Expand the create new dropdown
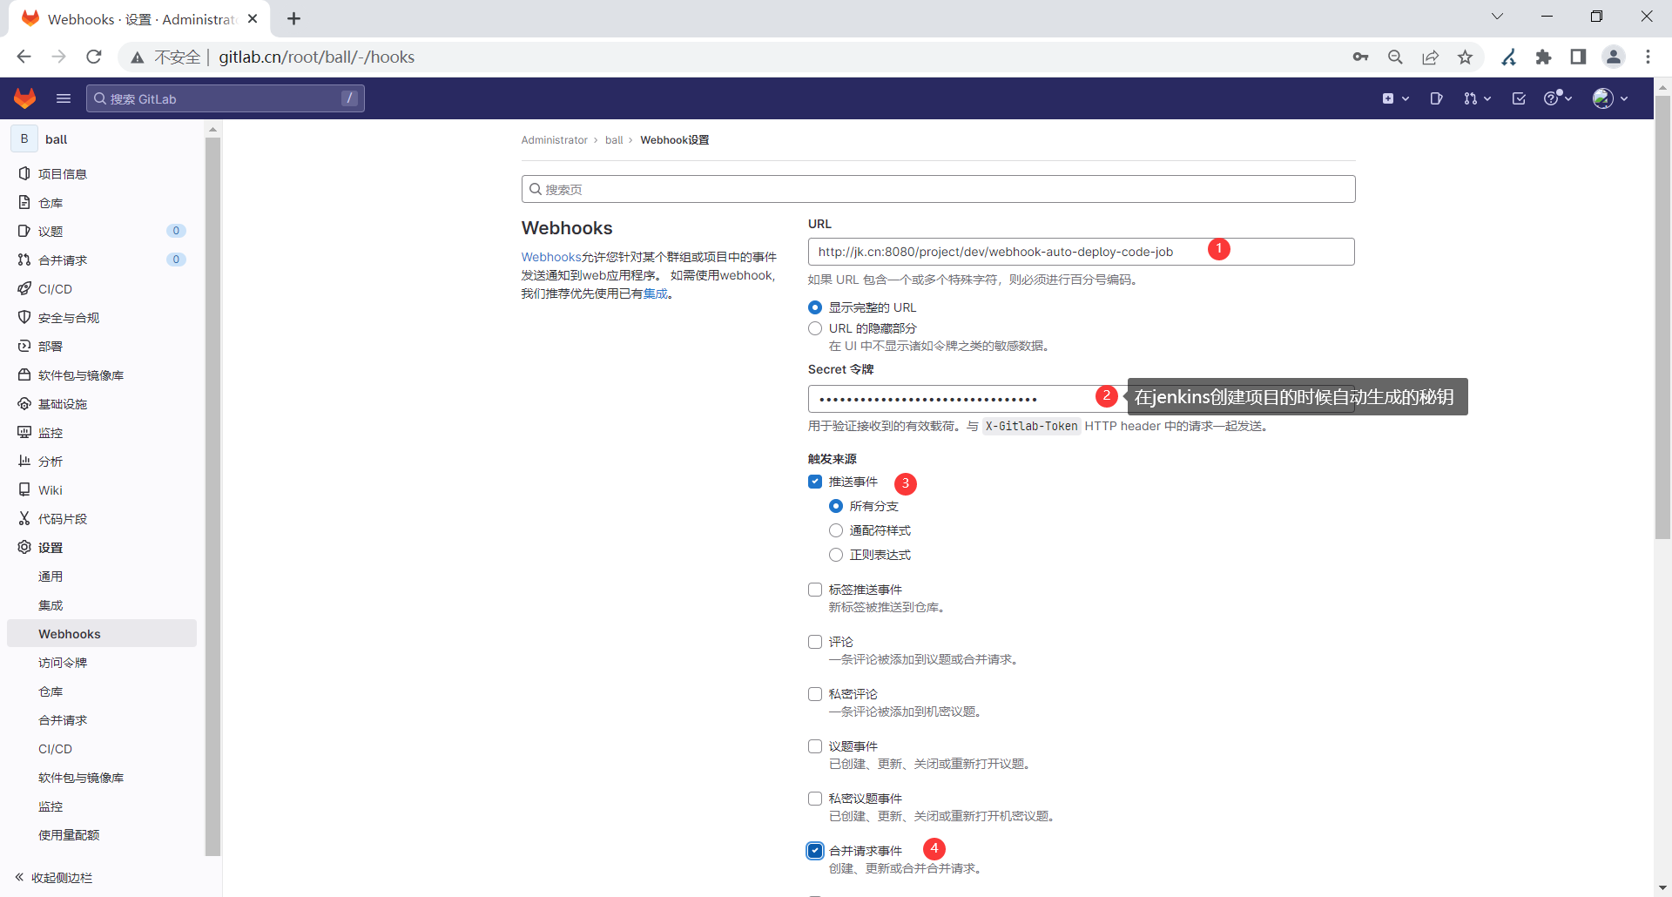Viewport: 1672px width, 897px height. coord(1395,98)
